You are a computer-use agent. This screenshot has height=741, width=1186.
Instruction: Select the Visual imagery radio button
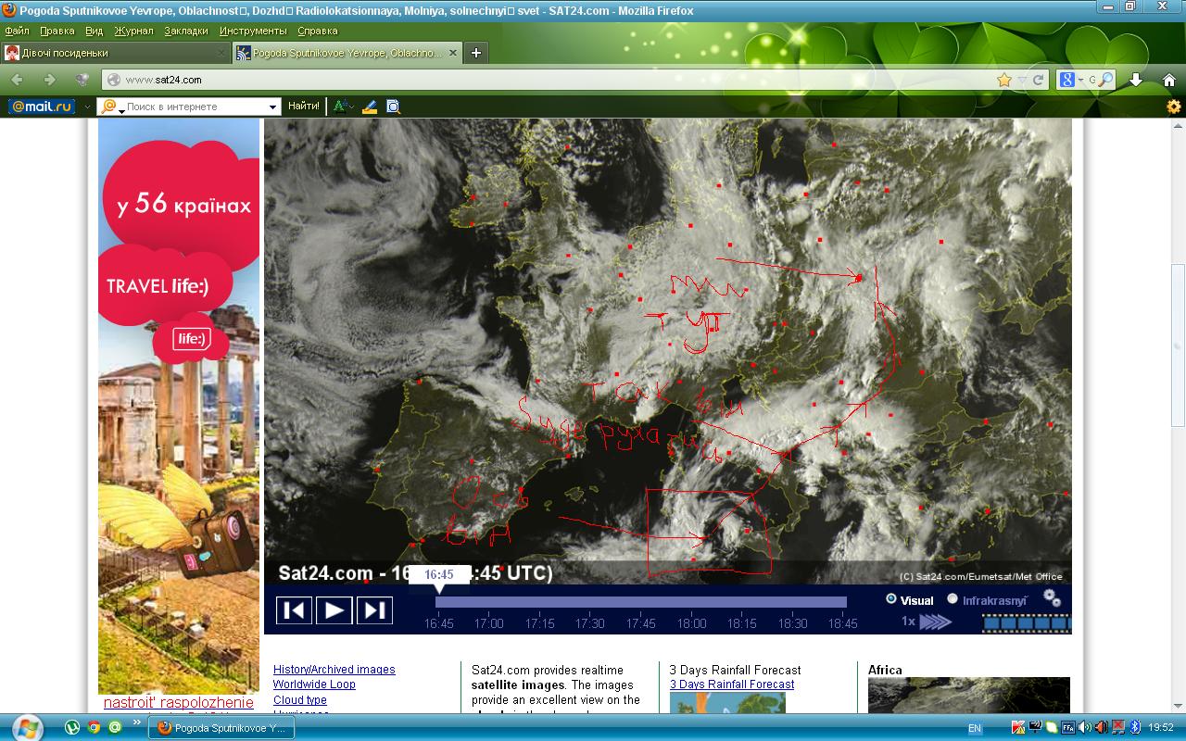tap(891, 599)
